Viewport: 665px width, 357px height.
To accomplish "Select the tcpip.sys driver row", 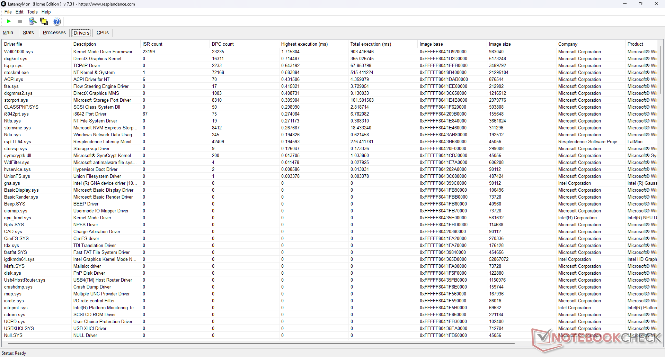I will pyautogui.click(x=330, y=65).
